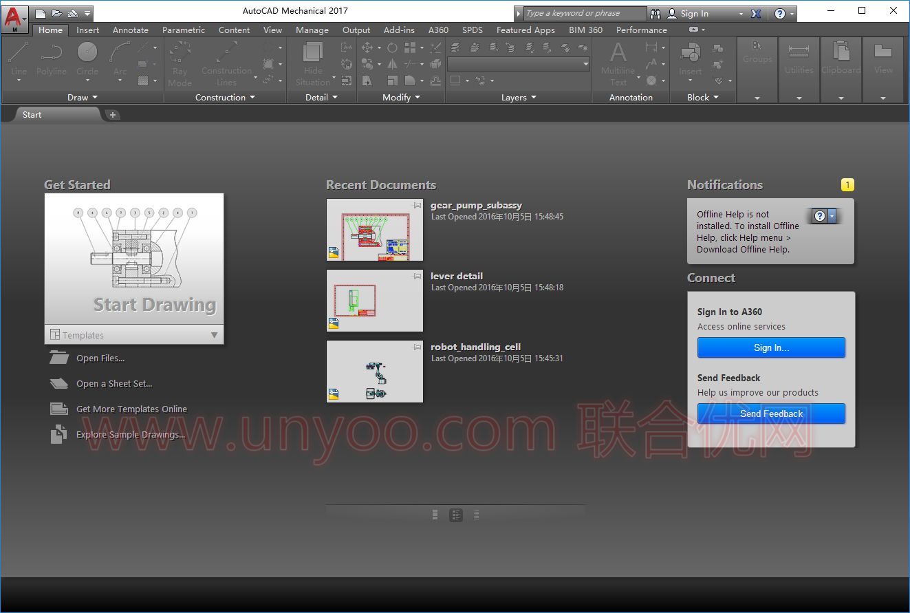
Task: Open the quick access toolbar customize arrow
Action: pos(88,13)
